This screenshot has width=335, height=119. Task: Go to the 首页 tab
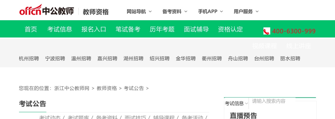point(31,29)
